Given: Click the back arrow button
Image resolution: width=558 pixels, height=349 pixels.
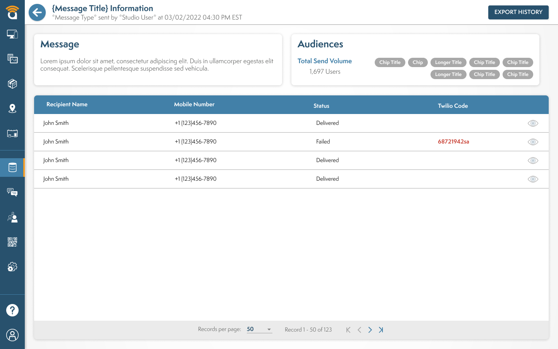Looking at the screenshot, I should (x=37, y=12).
